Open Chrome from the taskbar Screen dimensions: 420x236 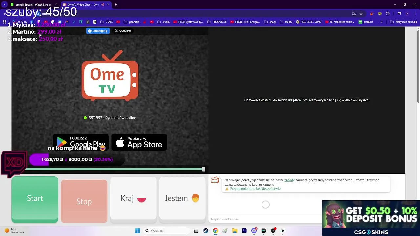pos(215,231)
